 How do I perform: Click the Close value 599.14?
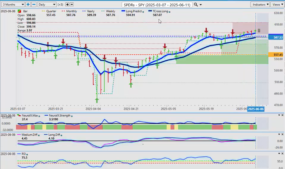click(31, 27)
